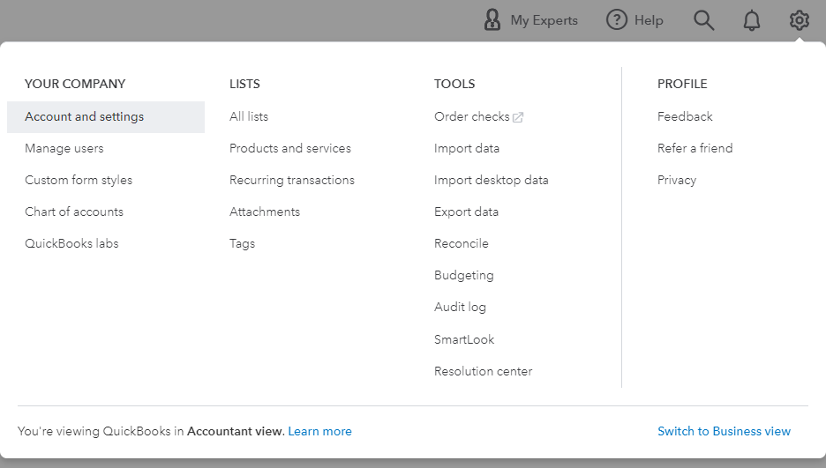Open QuickBooks labs
The image size is (826, 468).
[71, 243]
